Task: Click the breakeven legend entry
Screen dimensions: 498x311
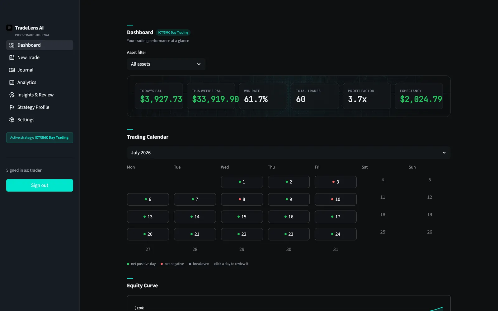Action: pyautogui.click(x=199, y=264)
